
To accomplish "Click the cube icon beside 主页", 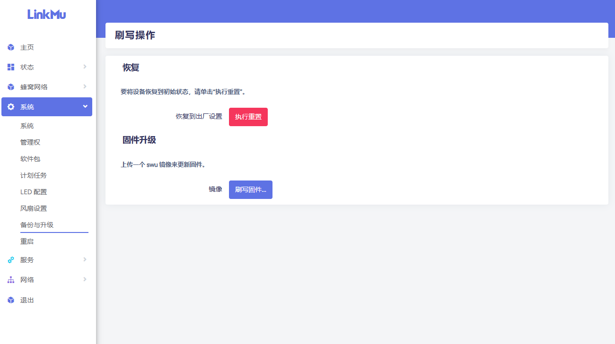I will [x=11, y=48].
